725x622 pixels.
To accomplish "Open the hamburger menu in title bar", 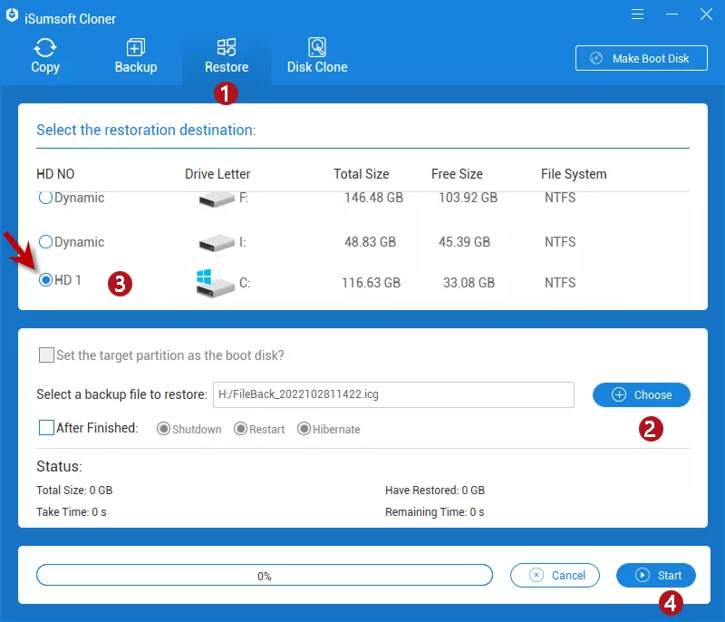I will pyautogui.click(x=638, y=15).
